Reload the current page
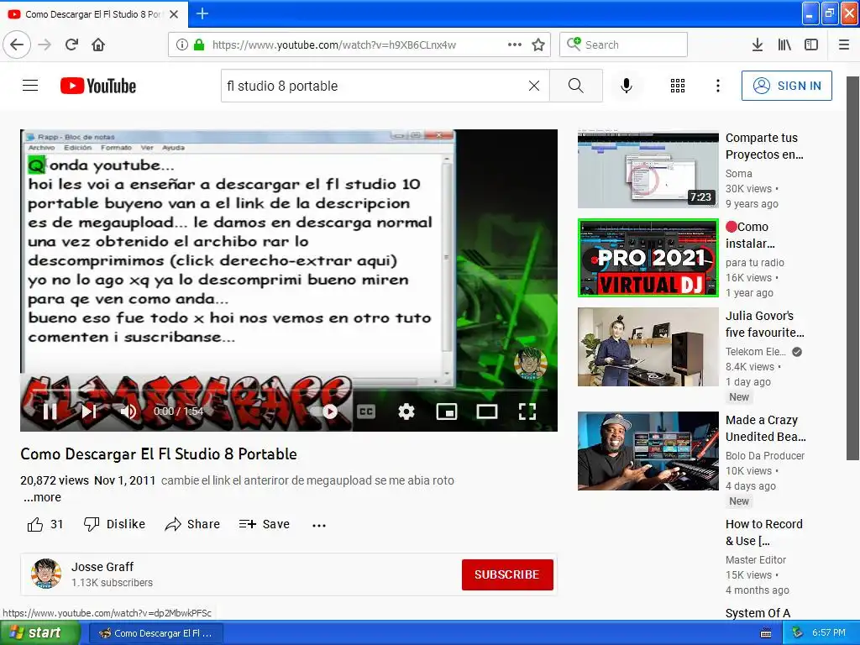Screen dimensions: 860x645 [x=71, y=45]
